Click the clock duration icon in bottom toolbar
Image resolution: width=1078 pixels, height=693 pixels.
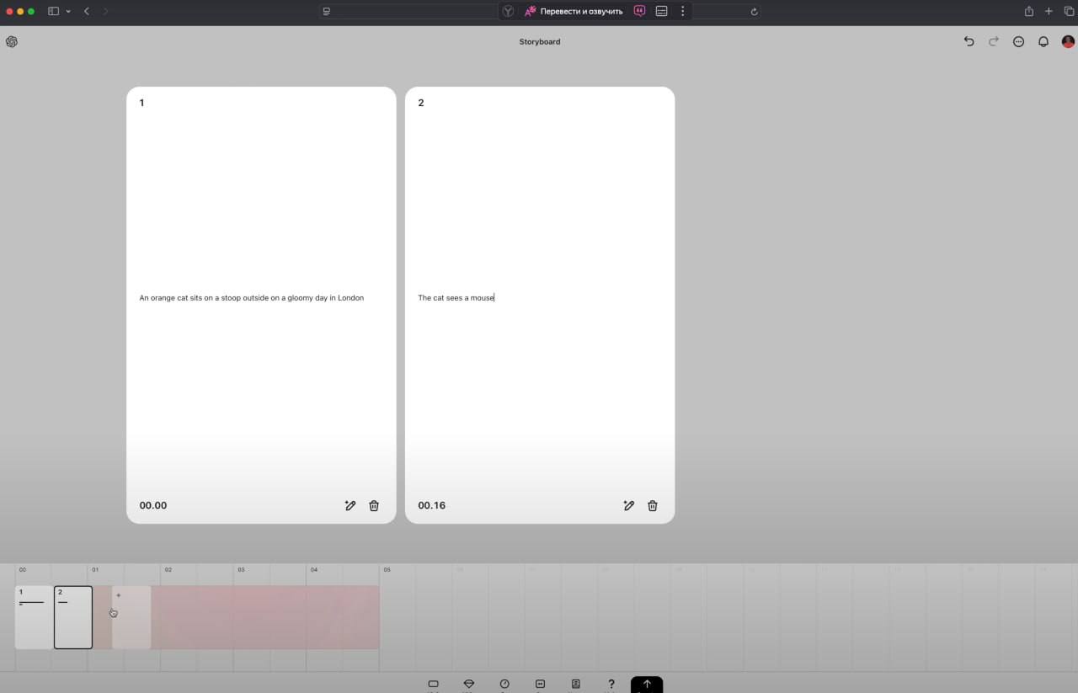pyautogui.click(x=504, y=684)
